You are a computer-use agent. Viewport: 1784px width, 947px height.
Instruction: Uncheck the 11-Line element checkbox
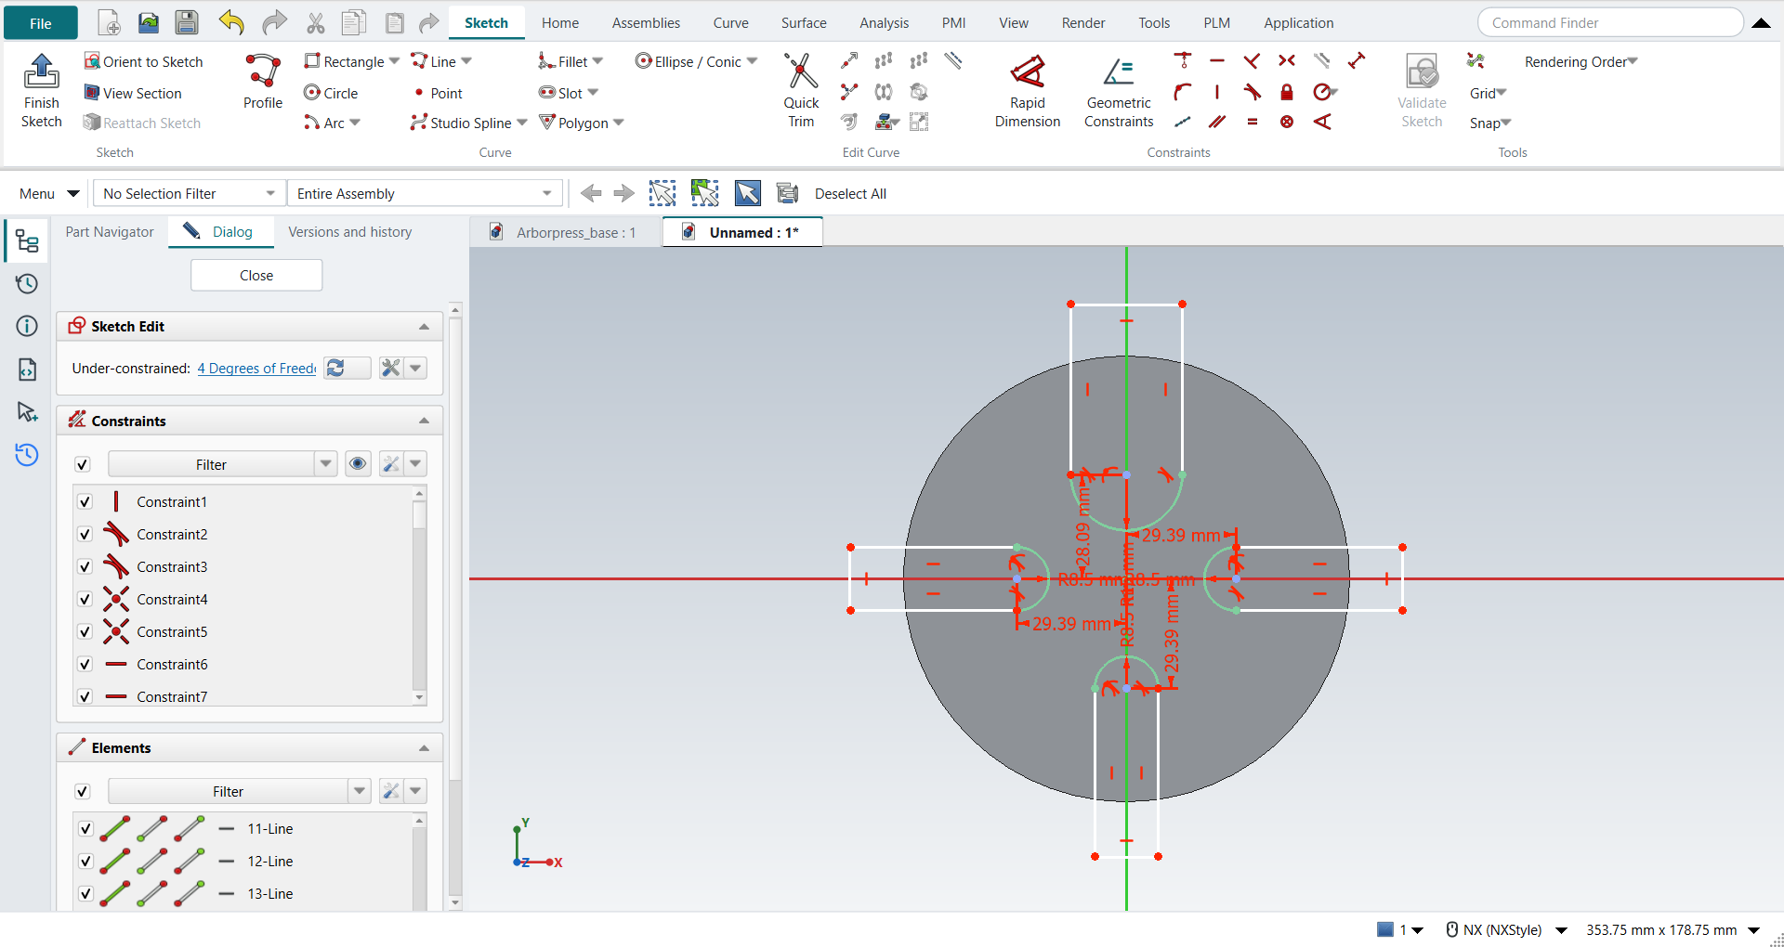coord(86,829)
